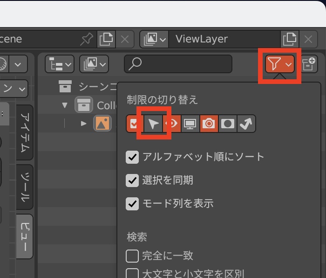Switch to the アイテム sidebar tab
The width and height of the screenshot is (326, 278).
pyautogui.click(x=25, y=132)
